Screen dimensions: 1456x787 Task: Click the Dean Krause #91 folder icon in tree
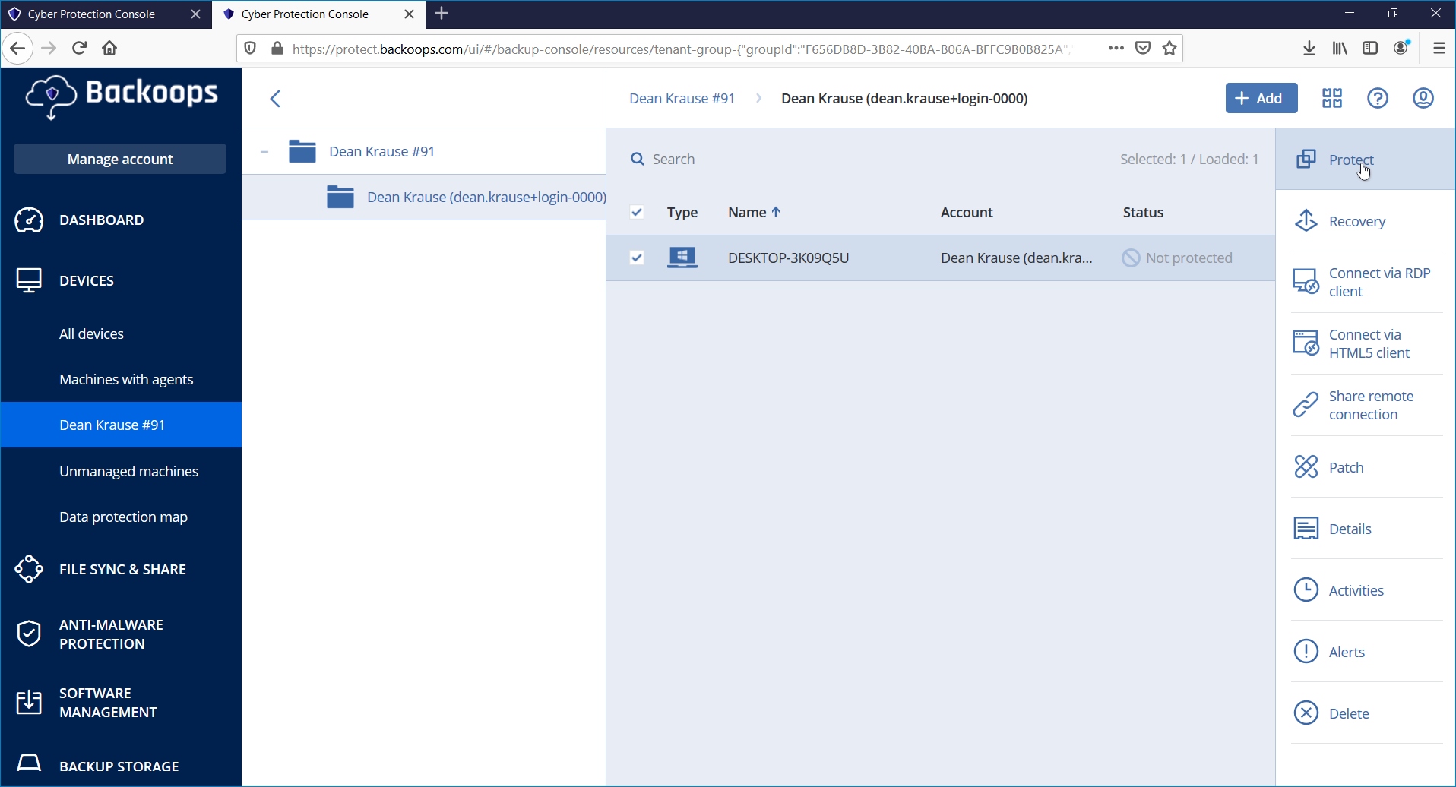(x=302, y=151)
